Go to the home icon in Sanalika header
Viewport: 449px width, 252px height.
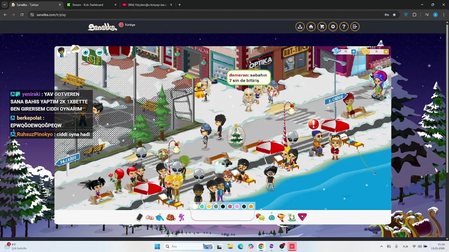click(x=311, y=27)
